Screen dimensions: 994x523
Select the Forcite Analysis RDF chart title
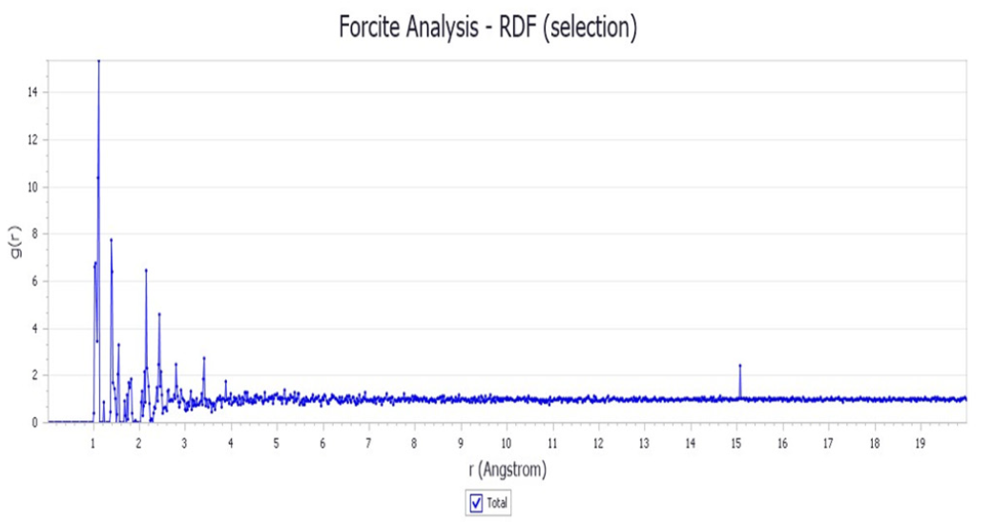487,28
